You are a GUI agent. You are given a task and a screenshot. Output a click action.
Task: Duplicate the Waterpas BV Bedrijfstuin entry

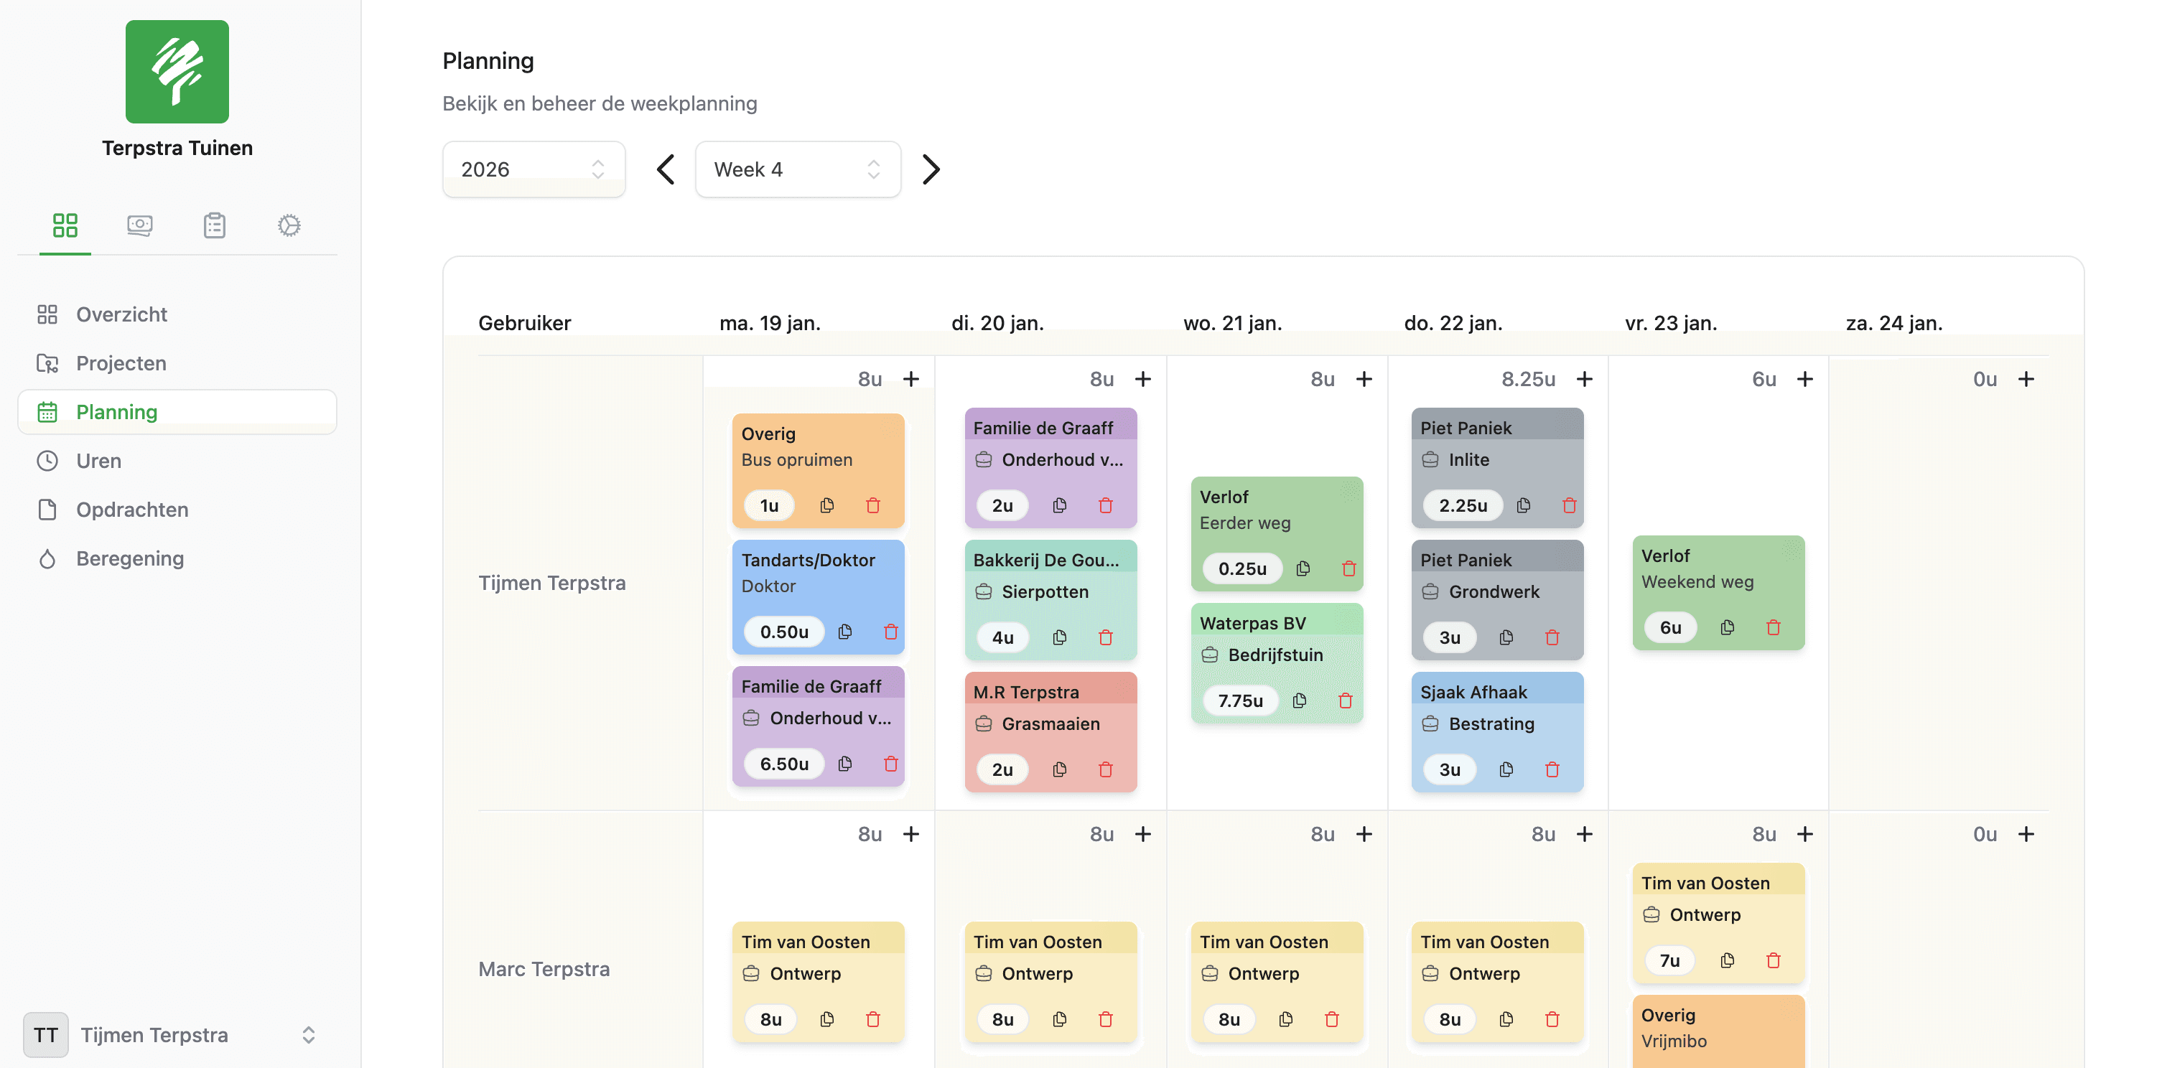pyautogui.click(x=1299, y=701)
